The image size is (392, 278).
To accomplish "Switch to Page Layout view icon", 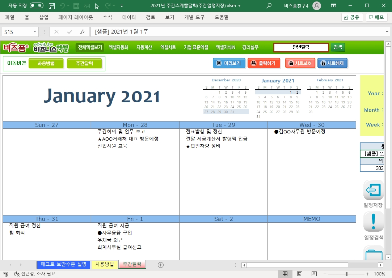I will [299, 274].
